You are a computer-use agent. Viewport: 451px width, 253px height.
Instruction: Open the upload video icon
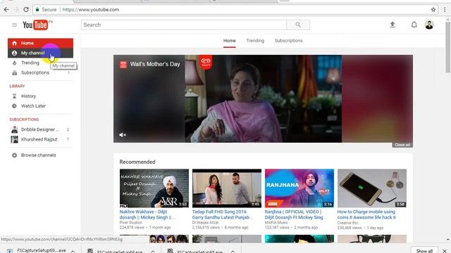pos(393,25)
